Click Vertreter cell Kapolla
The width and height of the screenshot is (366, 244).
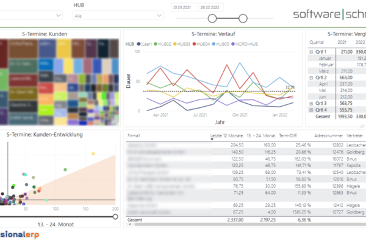353,165
